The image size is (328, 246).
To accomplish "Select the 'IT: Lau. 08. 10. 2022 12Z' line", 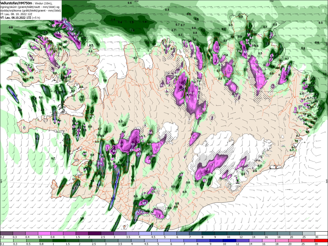I will [x=16, y=14].
